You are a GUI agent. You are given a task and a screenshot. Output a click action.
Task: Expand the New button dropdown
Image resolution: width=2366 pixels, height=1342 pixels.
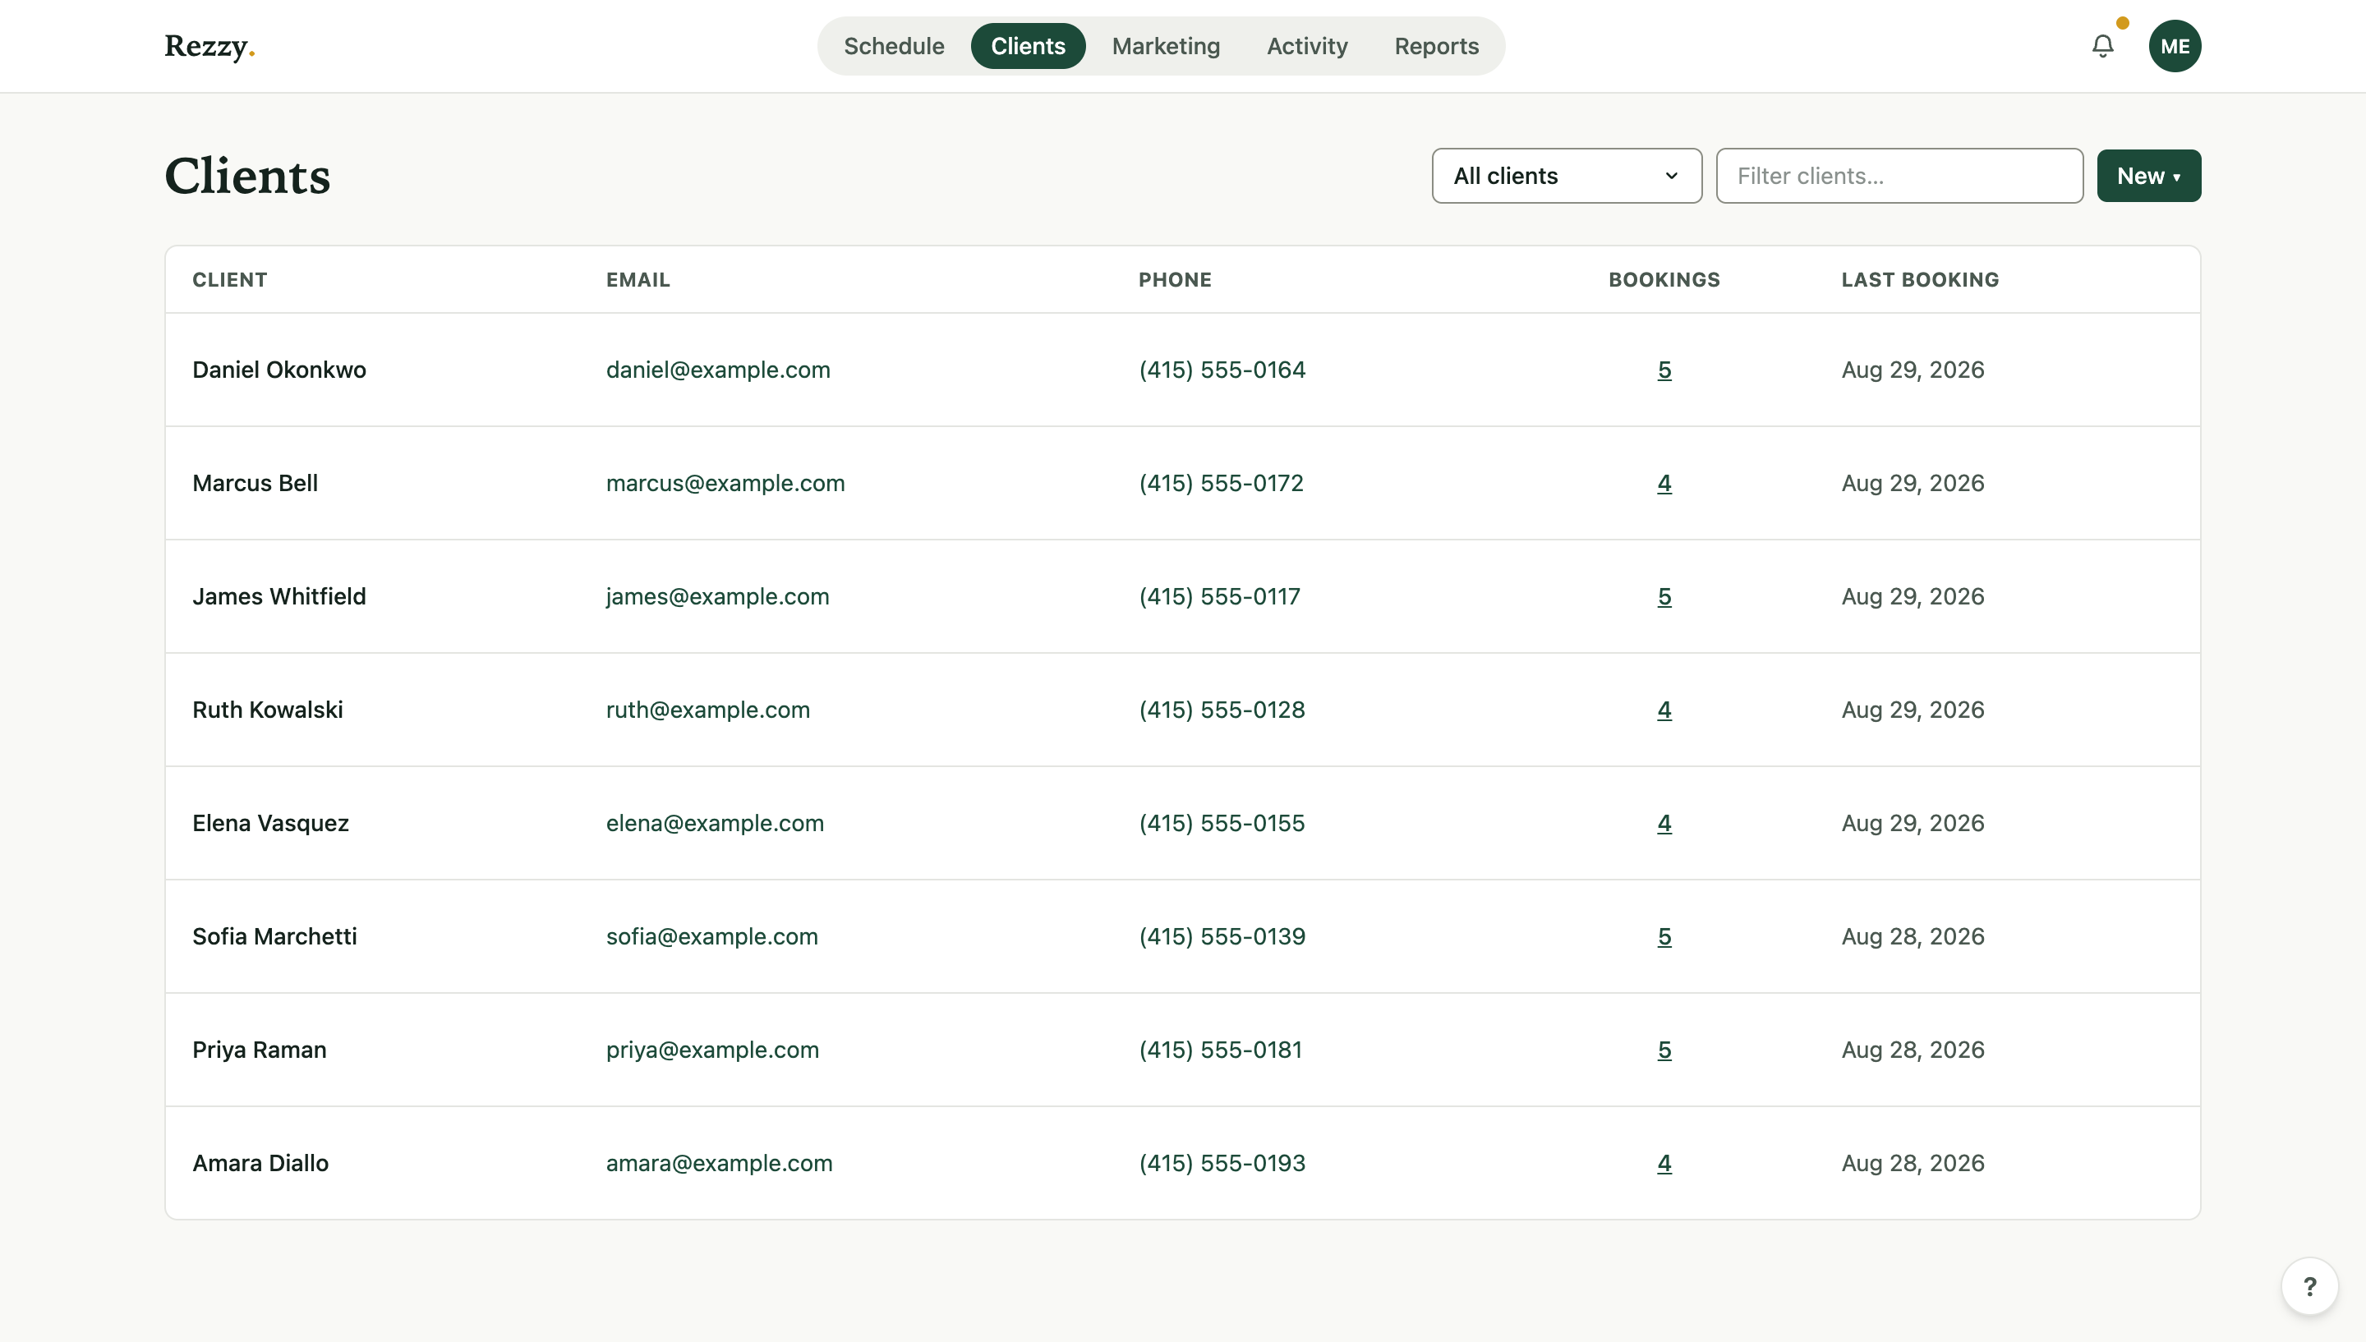pyautogui.click(x=2148, y=176)
